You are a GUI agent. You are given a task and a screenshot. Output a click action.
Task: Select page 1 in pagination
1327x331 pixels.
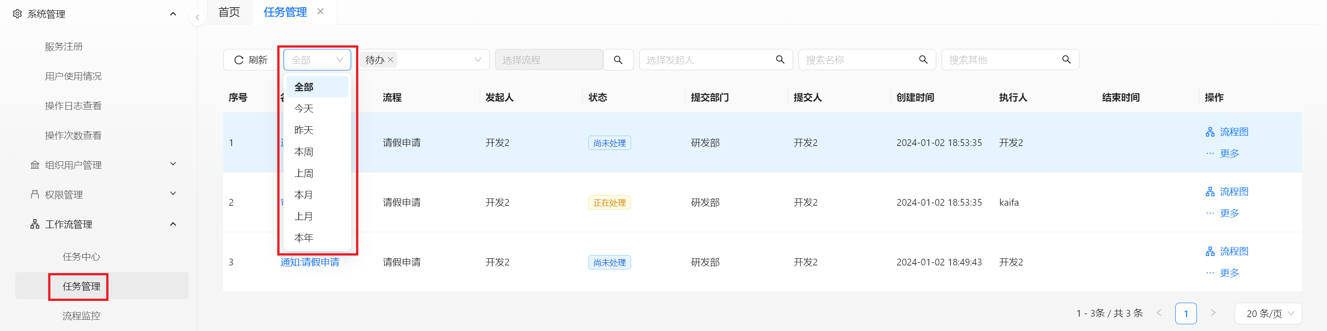click(x=1186, y=313)
